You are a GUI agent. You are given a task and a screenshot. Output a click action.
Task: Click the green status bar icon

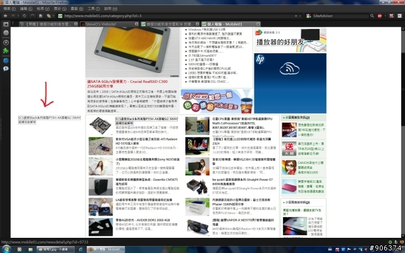tap(390, 242)
